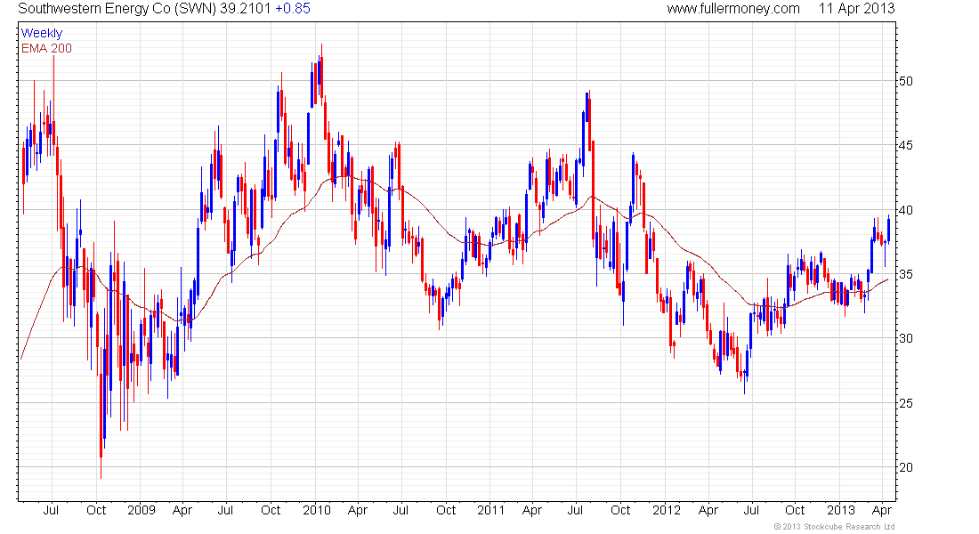Click the 'Apr' label following 2009
Screen dimensions: 979x534
tap(182, 511)
